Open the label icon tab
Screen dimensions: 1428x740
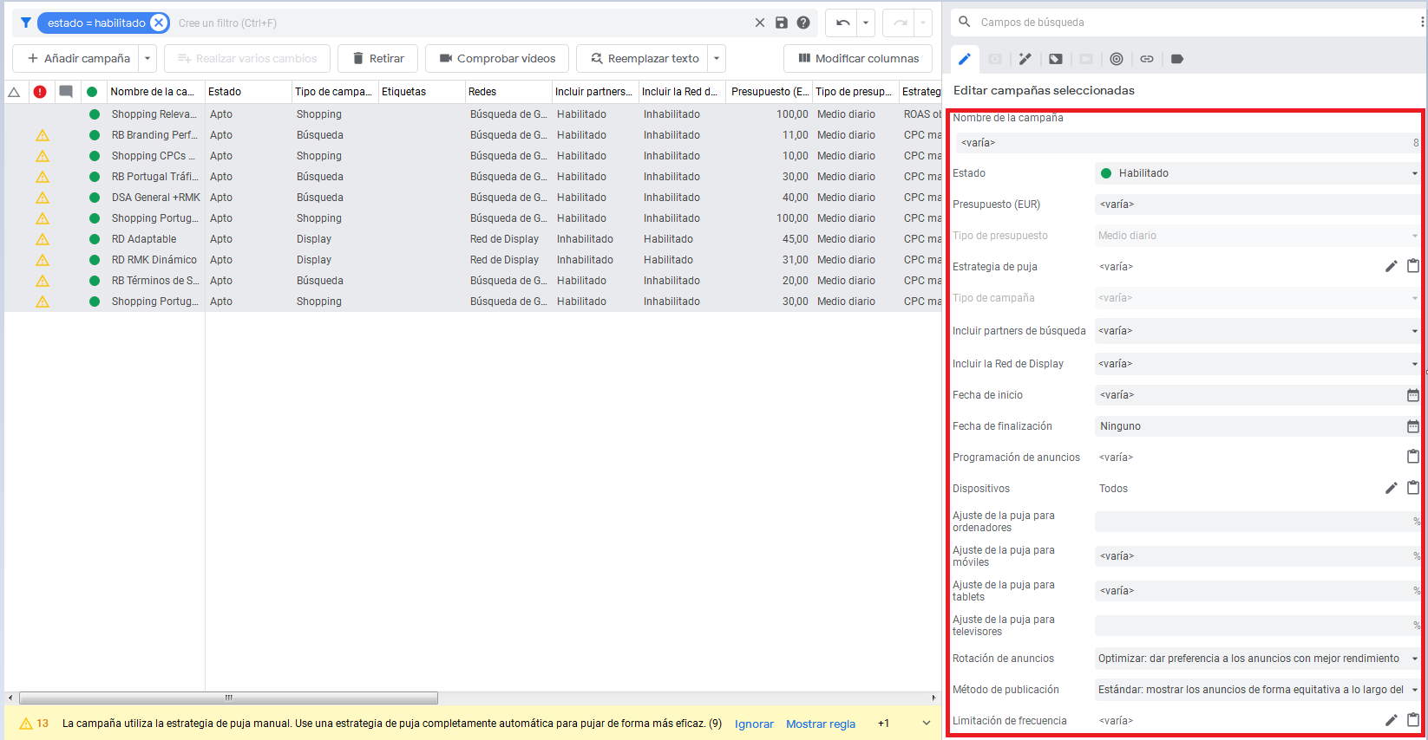point(1177,59)
